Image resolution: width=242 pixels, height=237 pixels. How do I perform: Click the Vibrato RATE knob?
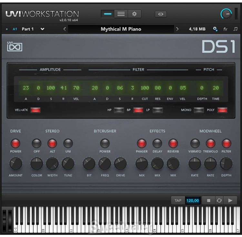(x=195, y=164)
